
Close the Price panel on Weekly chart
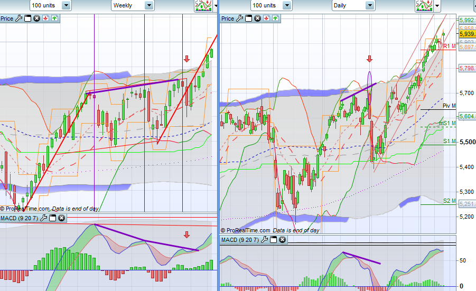tap(37, 18)
